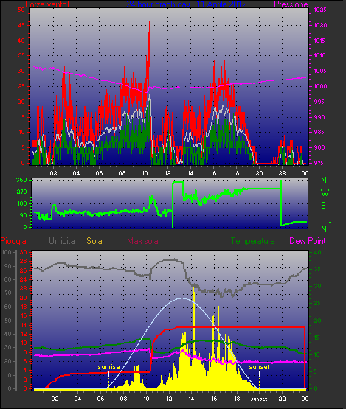
Task: Click the green '40' temperature axis value
Action: click(x=317, y=252)
